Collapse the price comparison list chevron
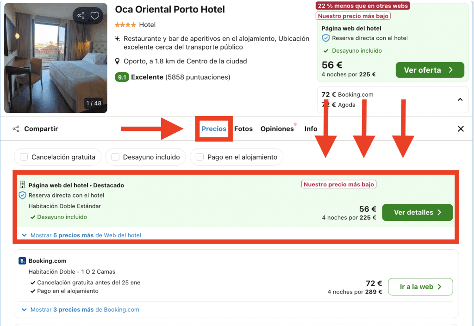 click(460, 99)
